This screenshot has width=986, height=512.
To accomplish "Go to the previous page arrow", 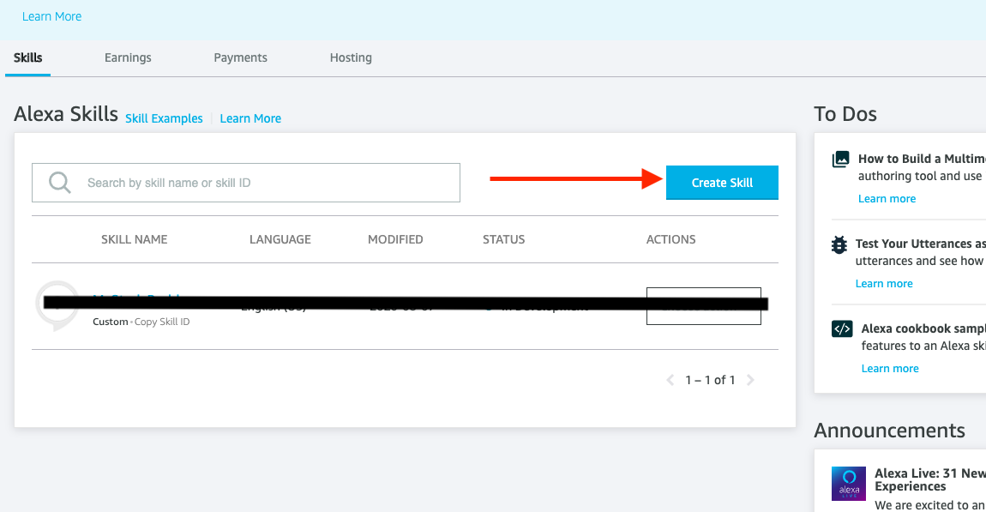I will pyautogui.click(x=670, y=380).
